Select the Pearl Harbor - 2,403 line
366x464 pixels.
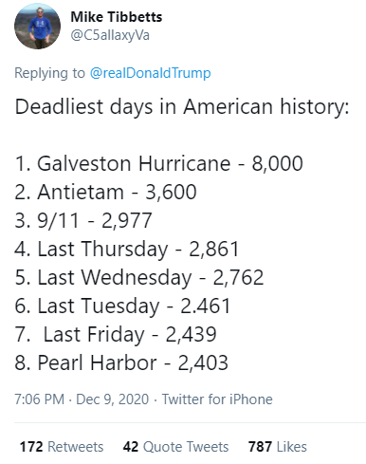[121, 362]
